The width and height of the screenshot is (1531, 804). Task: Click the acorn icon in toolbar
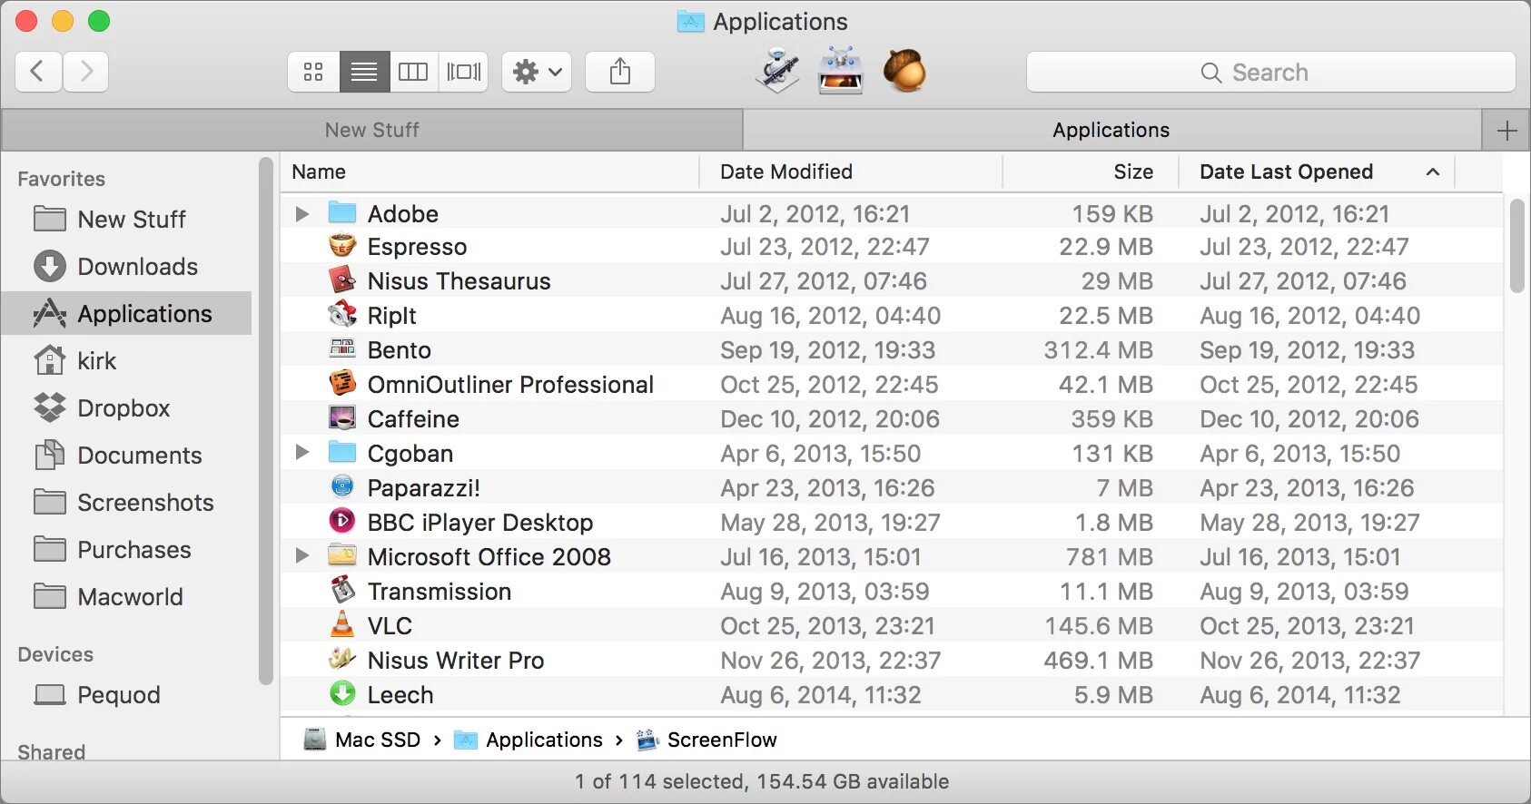click(x=904, y=71)
